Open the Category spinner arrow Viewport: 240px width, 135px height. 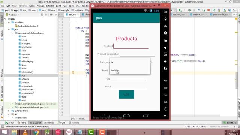151,62
